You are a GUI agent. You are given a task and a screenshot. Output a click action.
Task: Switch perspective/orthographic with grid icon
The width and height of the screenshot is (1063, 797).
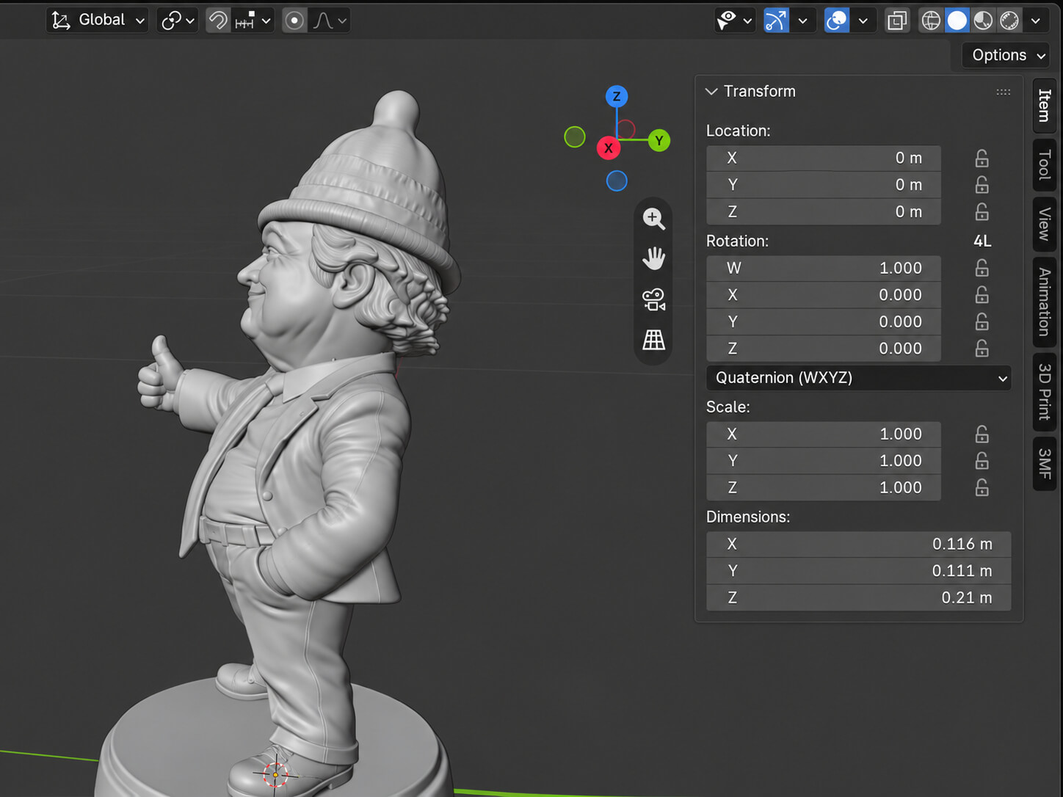point(653,340)
